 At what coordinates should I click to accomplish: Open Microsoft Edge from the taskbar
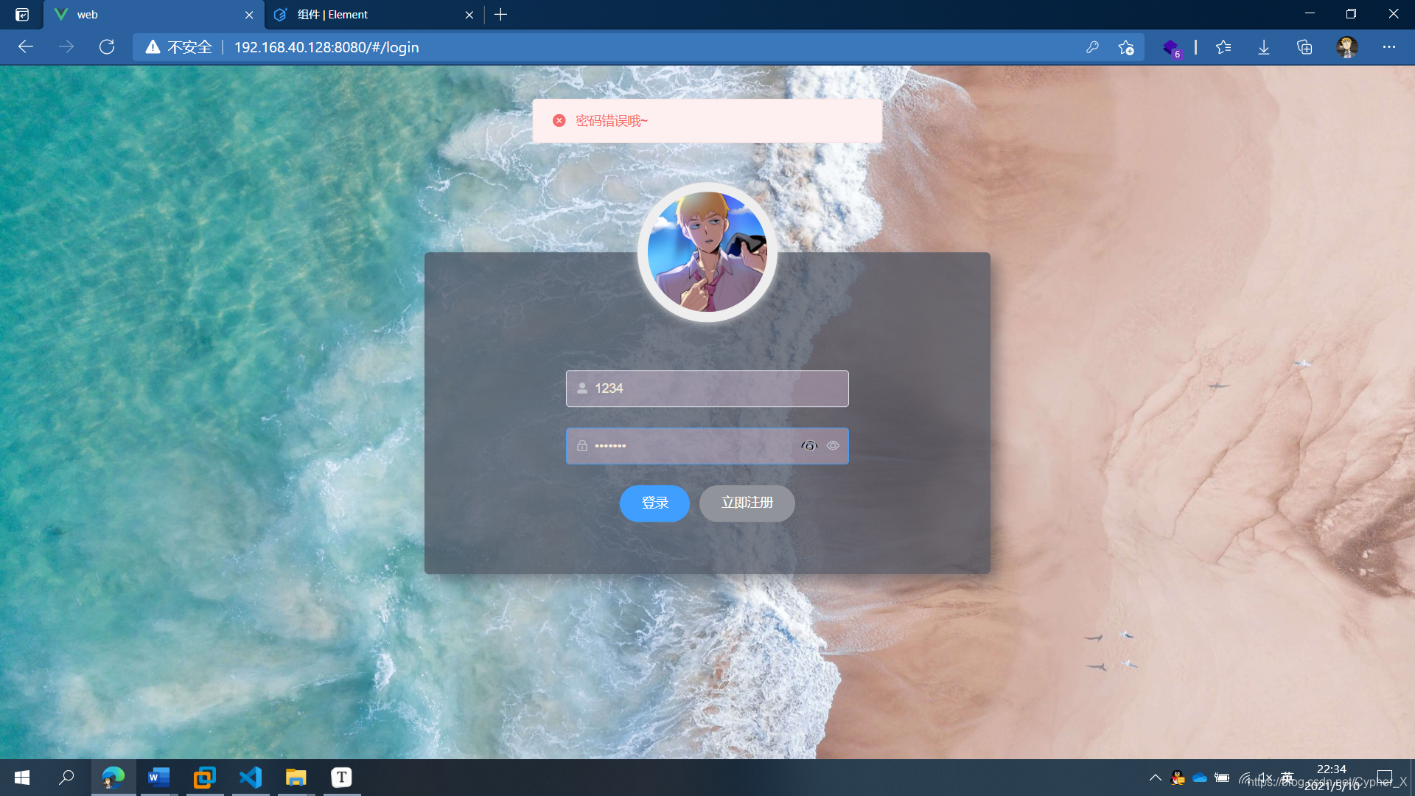coord(113,778)
